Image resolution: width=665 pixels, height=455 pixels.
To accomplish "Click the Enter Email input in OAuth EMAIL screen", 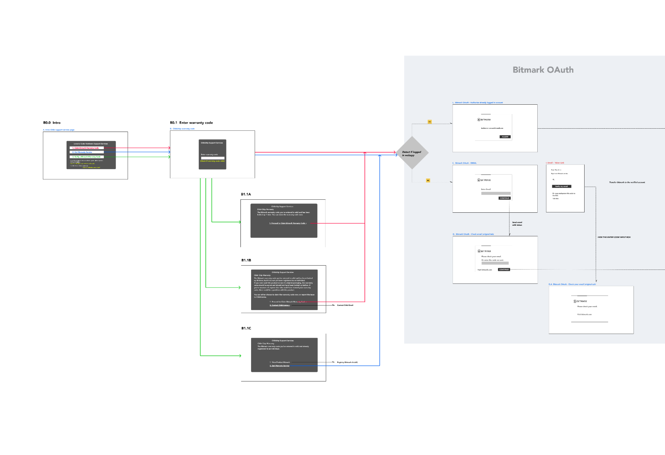I will click(x=495, y=193).
